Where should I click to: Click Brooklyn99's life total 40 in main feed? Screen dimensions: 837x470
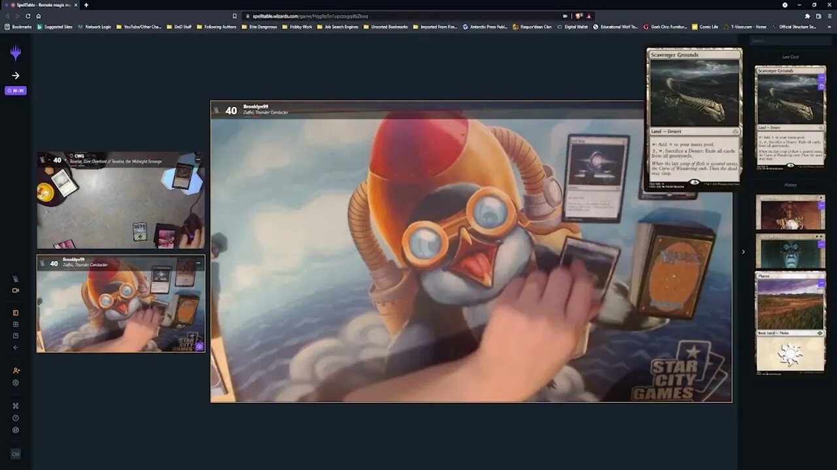click(231, 111)
